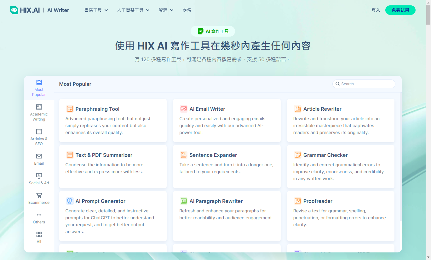
Task: Click the search magnifier icon
Action: [338, 84]
